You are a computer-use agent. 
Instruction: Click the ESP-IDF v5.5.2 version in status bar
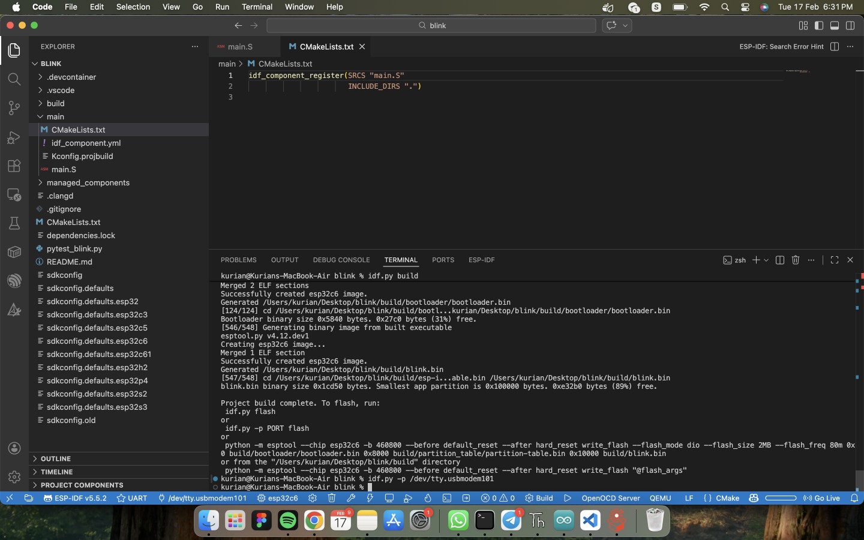(x=75, y=498)
